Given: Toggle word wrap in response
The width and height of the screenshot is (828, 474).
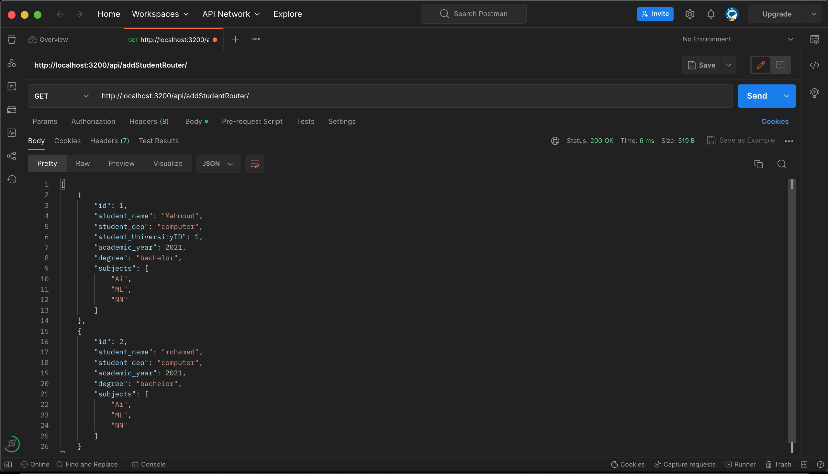Looking at the screenshot, I should (x=254, y=164).
